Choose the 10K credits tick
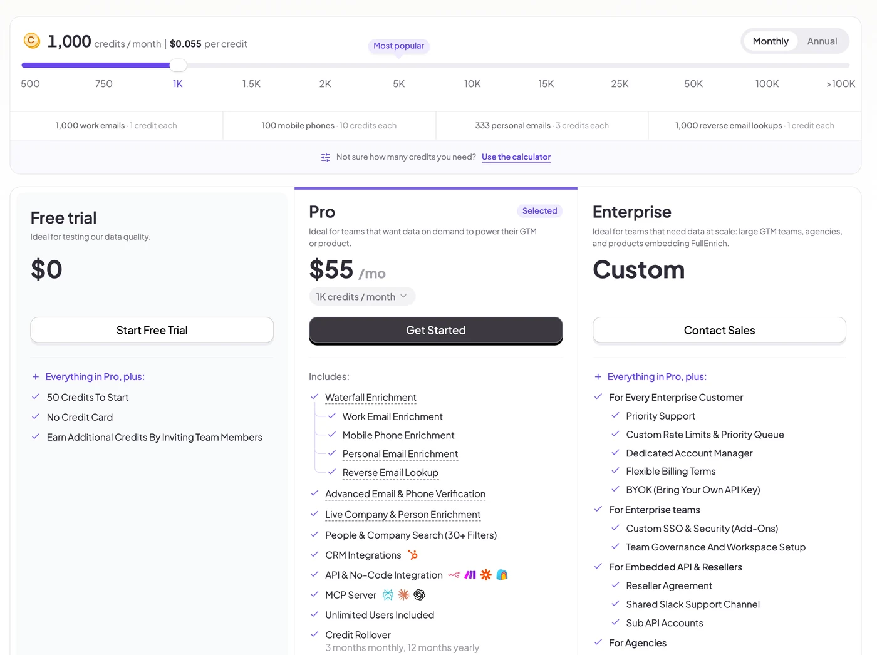Viewport: 877px width, 655px height. 472,84
